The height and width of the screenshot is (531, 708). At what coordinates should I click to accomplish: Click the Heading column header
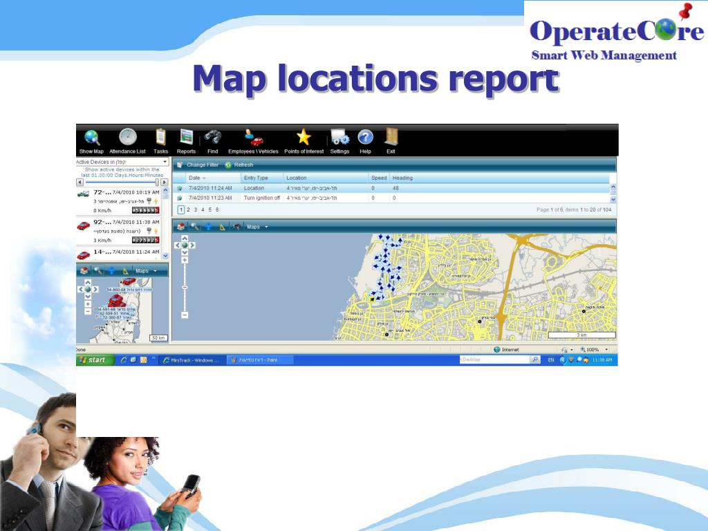[402, 178]
